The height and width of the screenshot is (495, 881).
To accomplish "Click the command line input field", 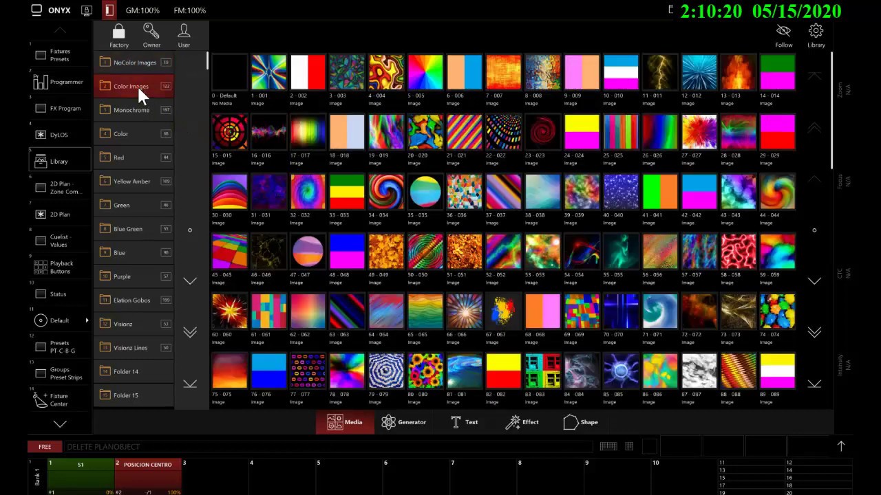I will (x=328, y=447).
